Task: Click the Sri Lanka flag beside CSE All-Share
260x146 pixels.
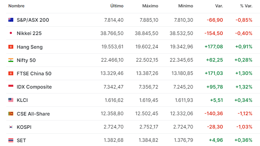Action: [x=11, y=113]
